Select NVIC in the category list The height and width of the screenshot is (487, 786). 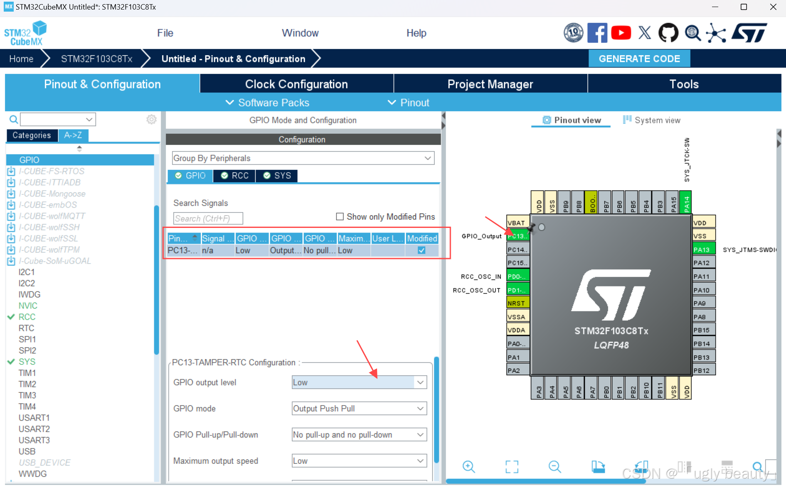click(x=28, y=306)
